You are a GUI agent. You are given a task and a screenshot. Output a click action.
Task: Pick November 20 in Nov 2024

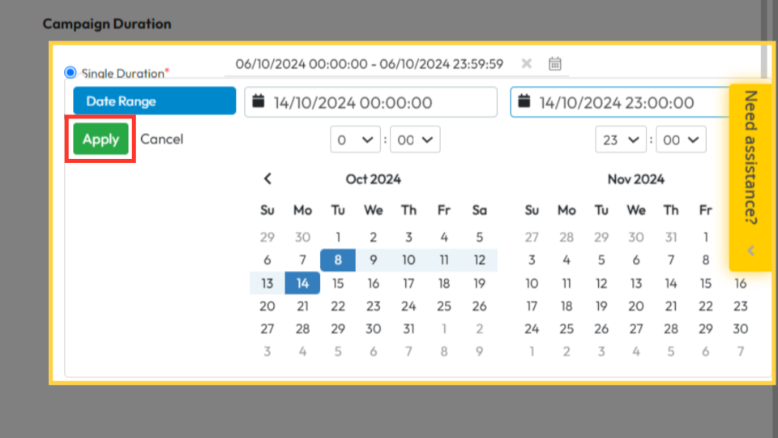coord(636,306)
